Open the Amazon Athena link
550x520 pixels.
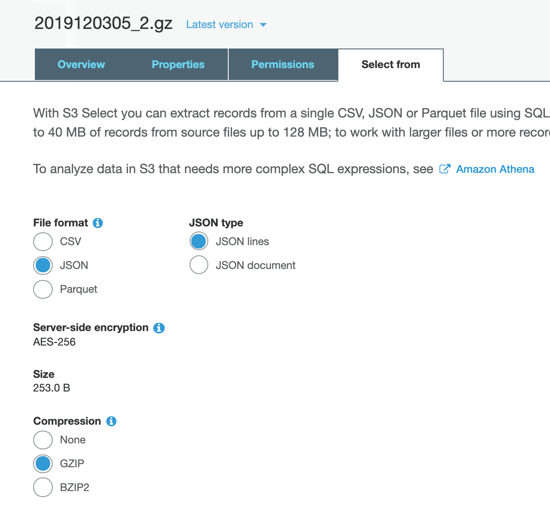click(495, 169)
